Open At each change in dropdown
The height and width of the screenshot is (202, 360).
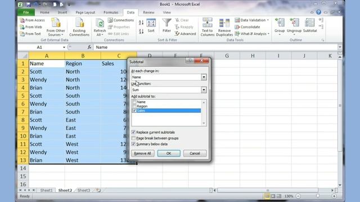tap(204, 77)
